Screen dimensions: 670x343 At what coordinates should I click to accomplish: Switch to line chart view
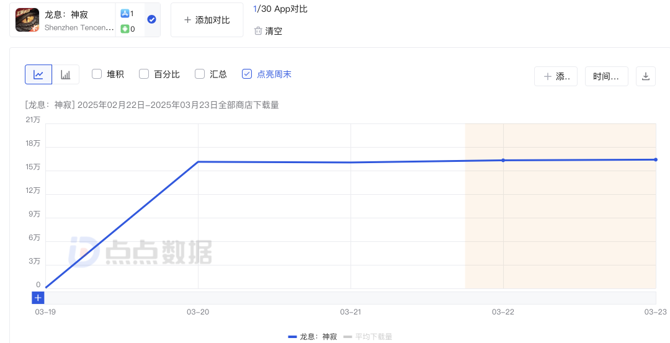coord(38,74)
